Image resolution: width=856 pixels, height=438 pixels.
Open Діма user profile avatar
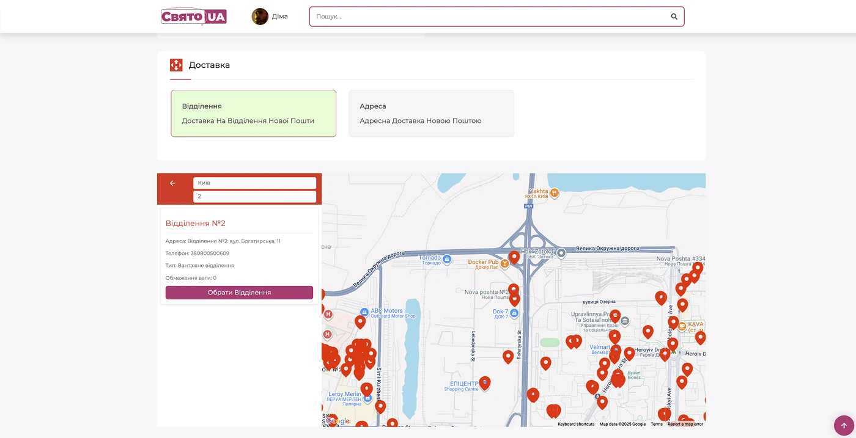260,16
